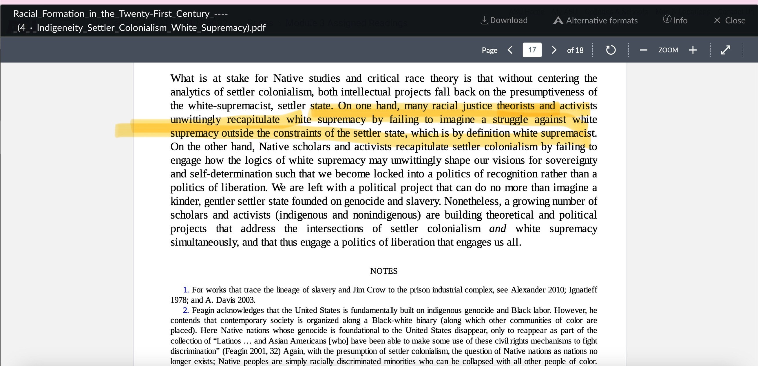
Task: Click the NOTES heading
Action: coord(384,271)
